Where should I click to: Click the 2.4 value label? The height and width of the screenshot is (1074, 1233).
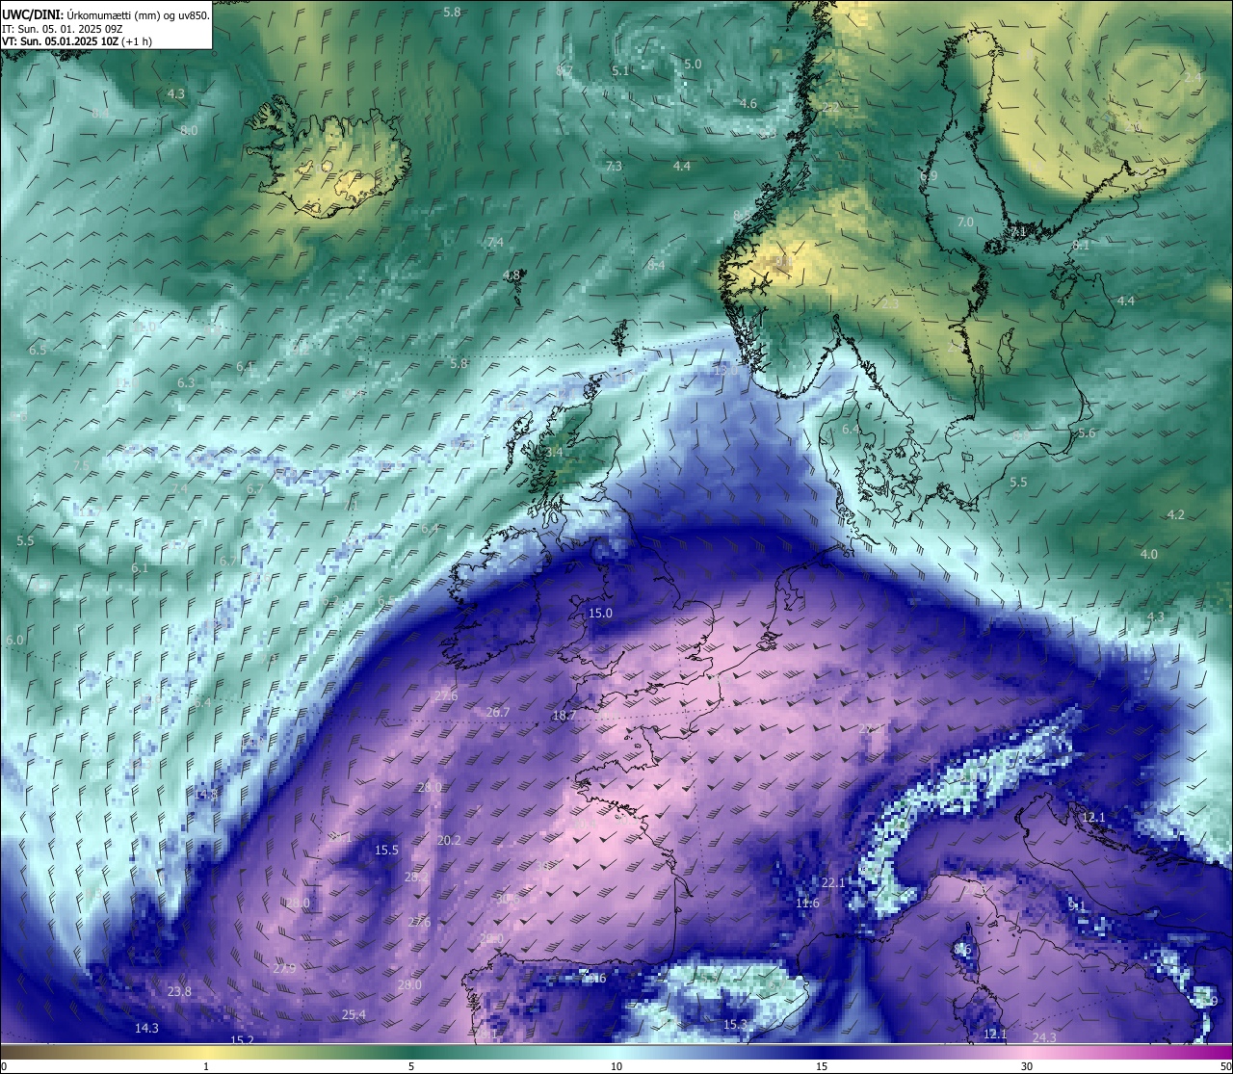1193,77
